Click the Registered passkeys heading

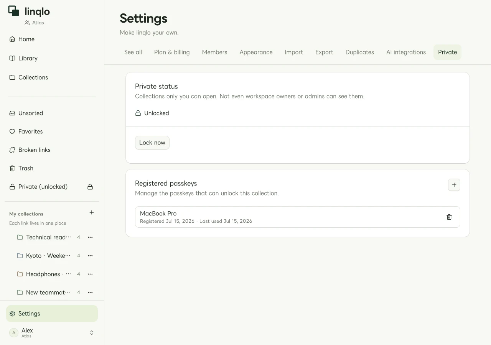pyautogui.click(x=166, y=183)
